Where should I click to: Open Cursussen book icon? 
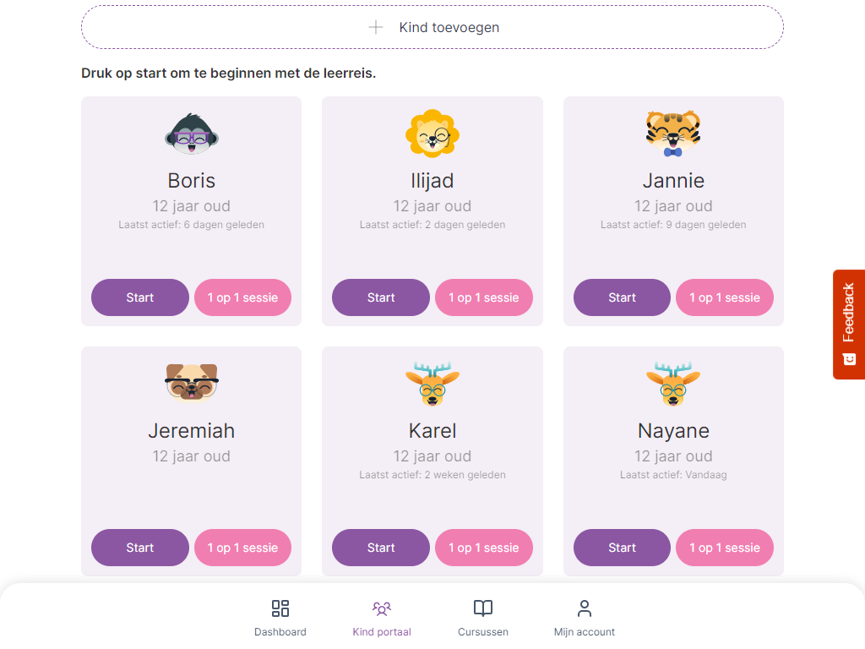pos(483,608)
